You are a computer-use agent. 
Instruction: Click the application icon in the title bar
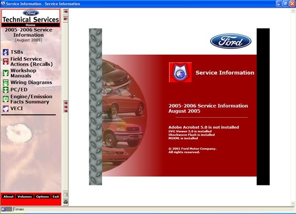[x=3, y=3]
